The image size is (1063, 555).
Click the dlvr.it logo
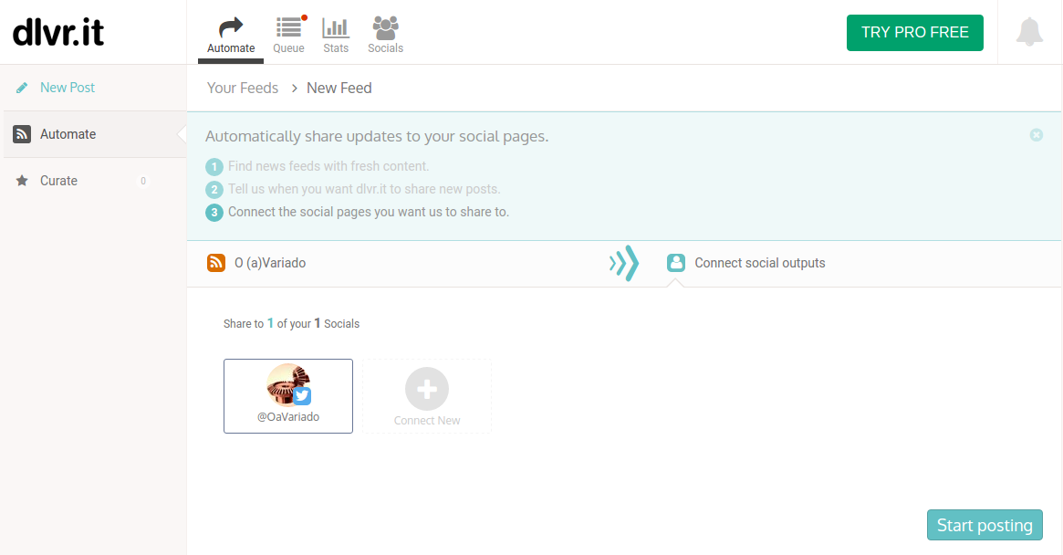tap(58, 32)
